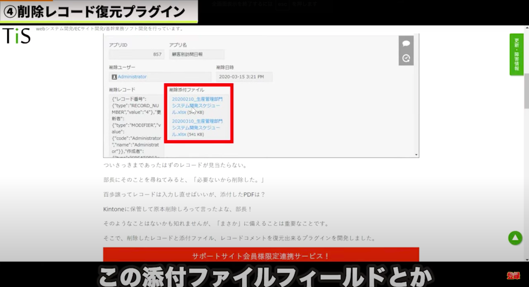
Task: Open the Administrator user link
Action: click(x=132, y=77)
